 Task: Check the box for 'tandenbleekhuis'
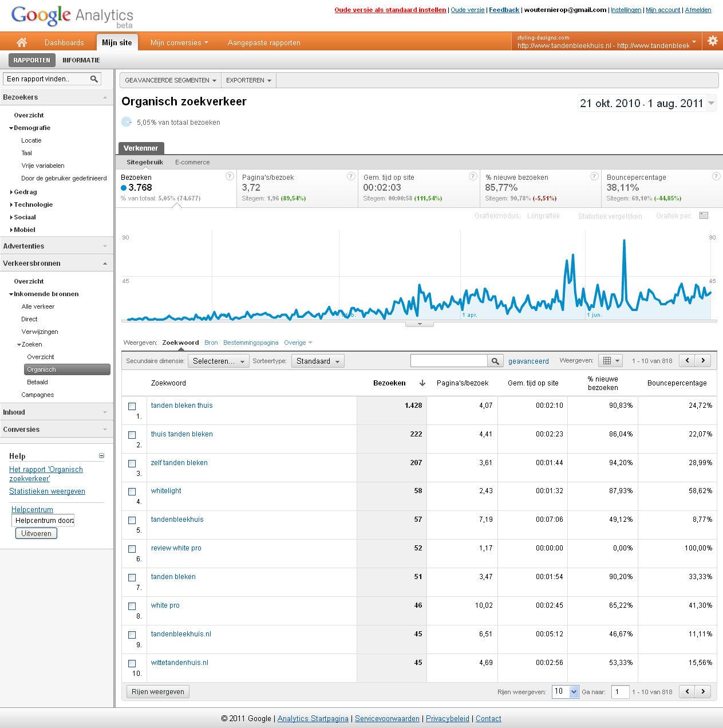132,520
